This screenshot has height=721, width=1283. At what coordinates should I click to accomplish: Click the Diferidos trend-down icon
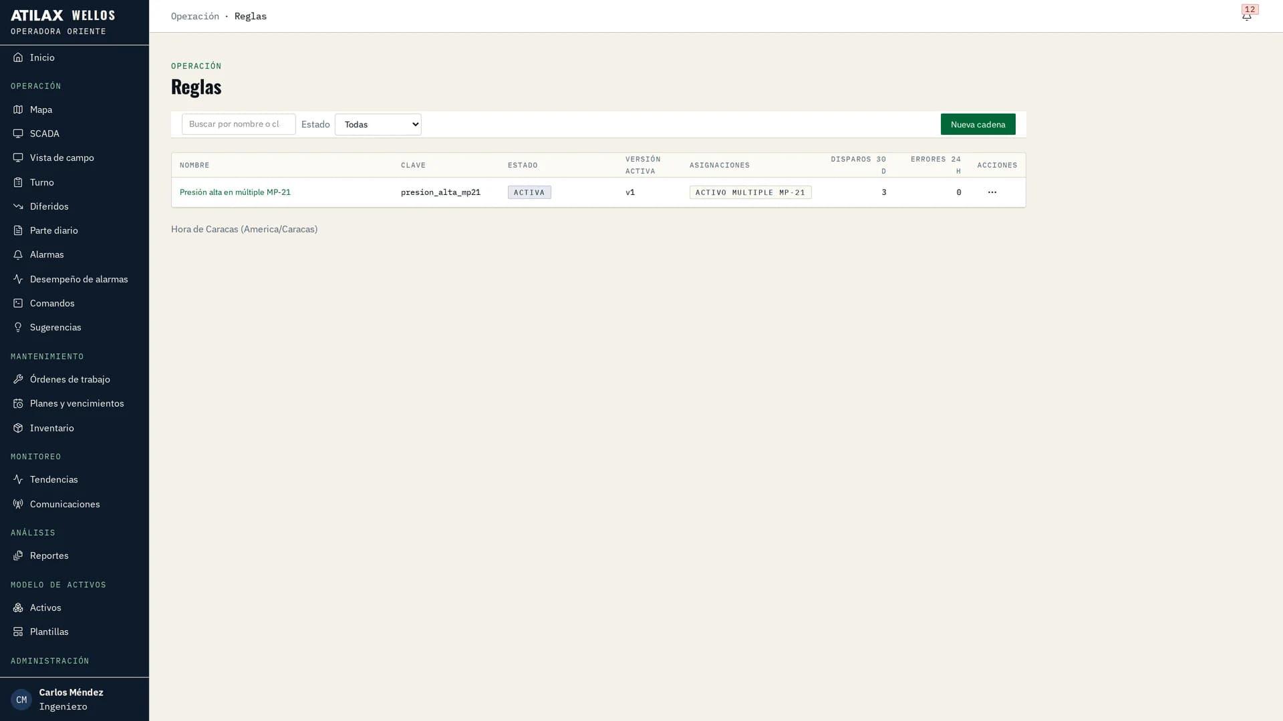pos(18,206)
